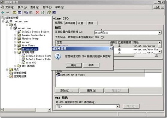Open the 查看(V) menu
This screenshot has height=118, width=167.
[x=35, y=7]
